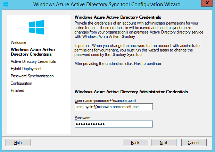
Task: Jump to the Configuration step
Action: point(22,83)
